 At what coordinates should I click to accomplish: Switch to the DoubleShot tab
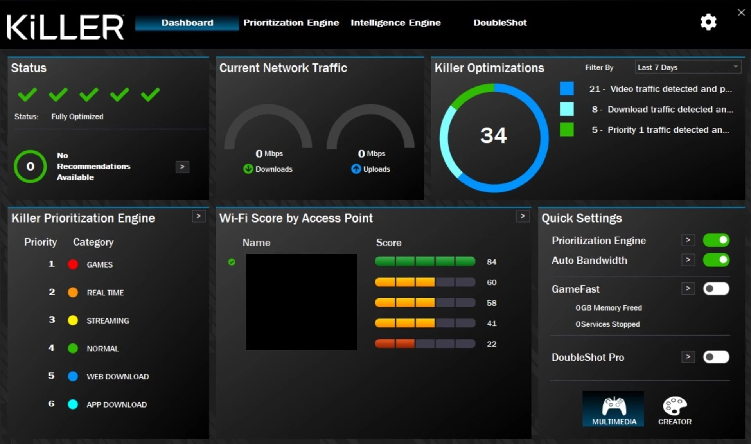click(500, 23)
